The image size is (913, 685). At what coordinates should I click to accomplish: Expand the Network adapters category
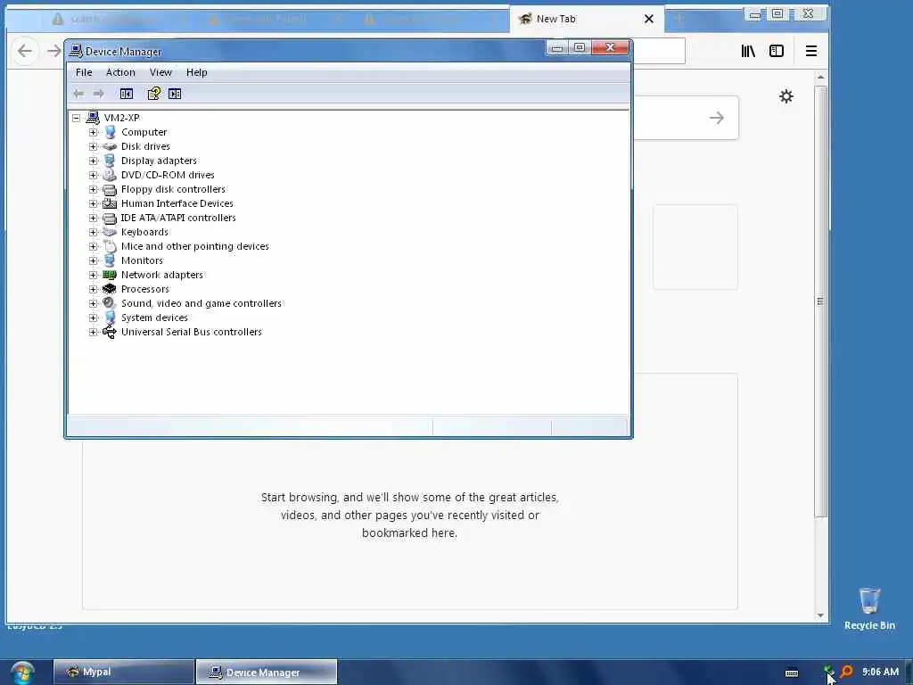pyautogui.click(x=93, y=275)
